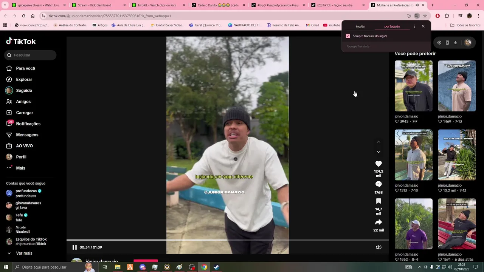Go back in browser history

(x=5, y=16)
